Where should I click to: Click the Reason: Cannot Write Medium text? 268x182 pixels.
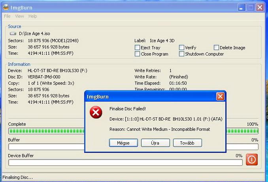click(160, 129)
